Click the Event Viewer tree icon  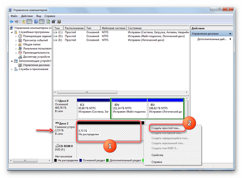click(x=20, y=40)
